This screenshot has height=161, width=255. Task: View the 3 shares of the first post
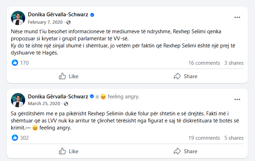click(x=234, y=63)
